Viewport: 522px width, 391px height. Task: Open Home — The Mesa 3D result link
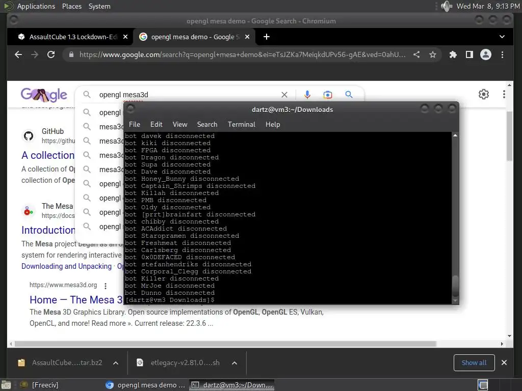76,299
